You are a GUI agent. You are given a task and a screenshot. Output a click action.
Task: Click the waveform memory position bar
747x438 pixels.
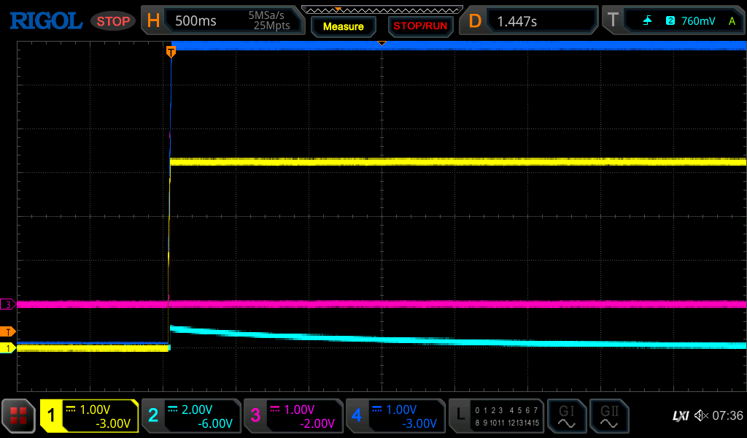click(x=382, y=9)
